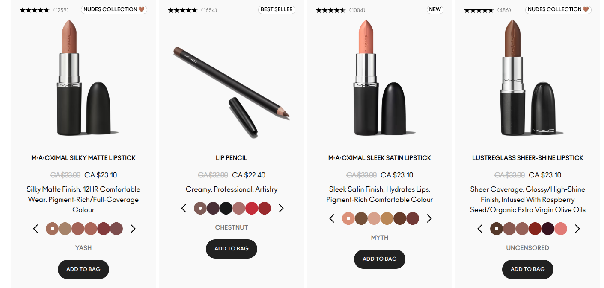Show next shades for Lip Pencil

pyautogui.click(x=281, y=208)
